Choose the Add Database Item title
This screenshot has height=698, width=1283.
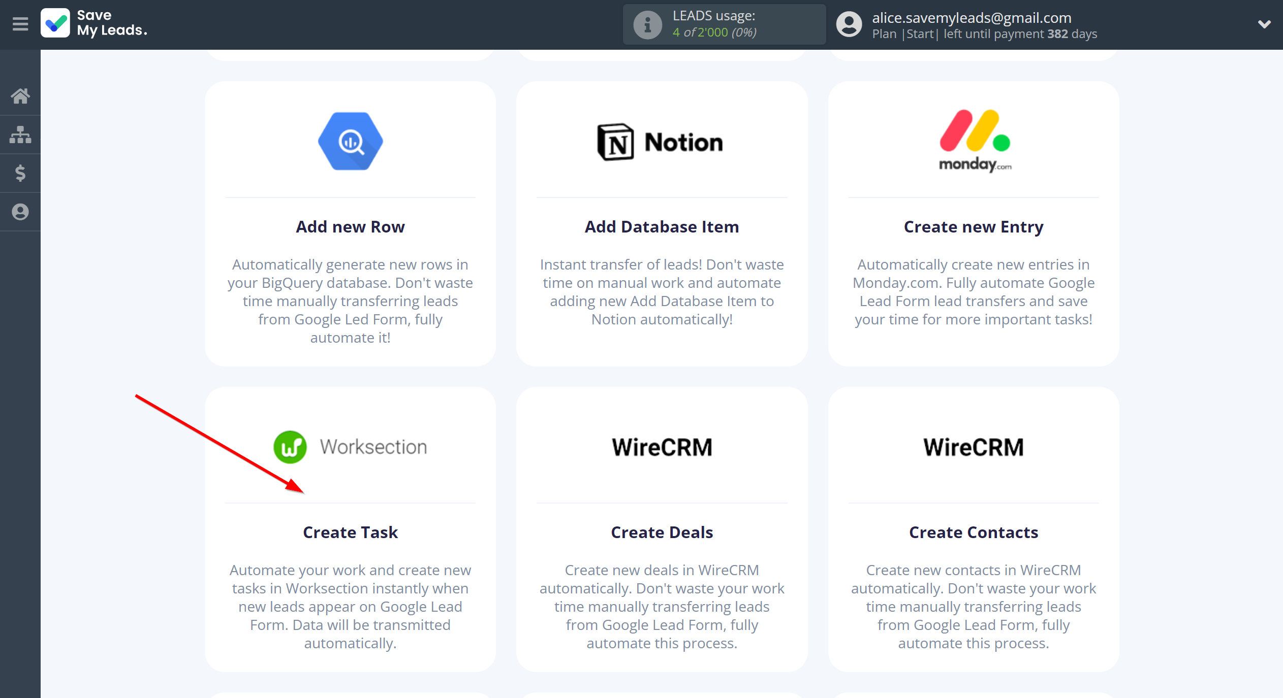point(662,226)
